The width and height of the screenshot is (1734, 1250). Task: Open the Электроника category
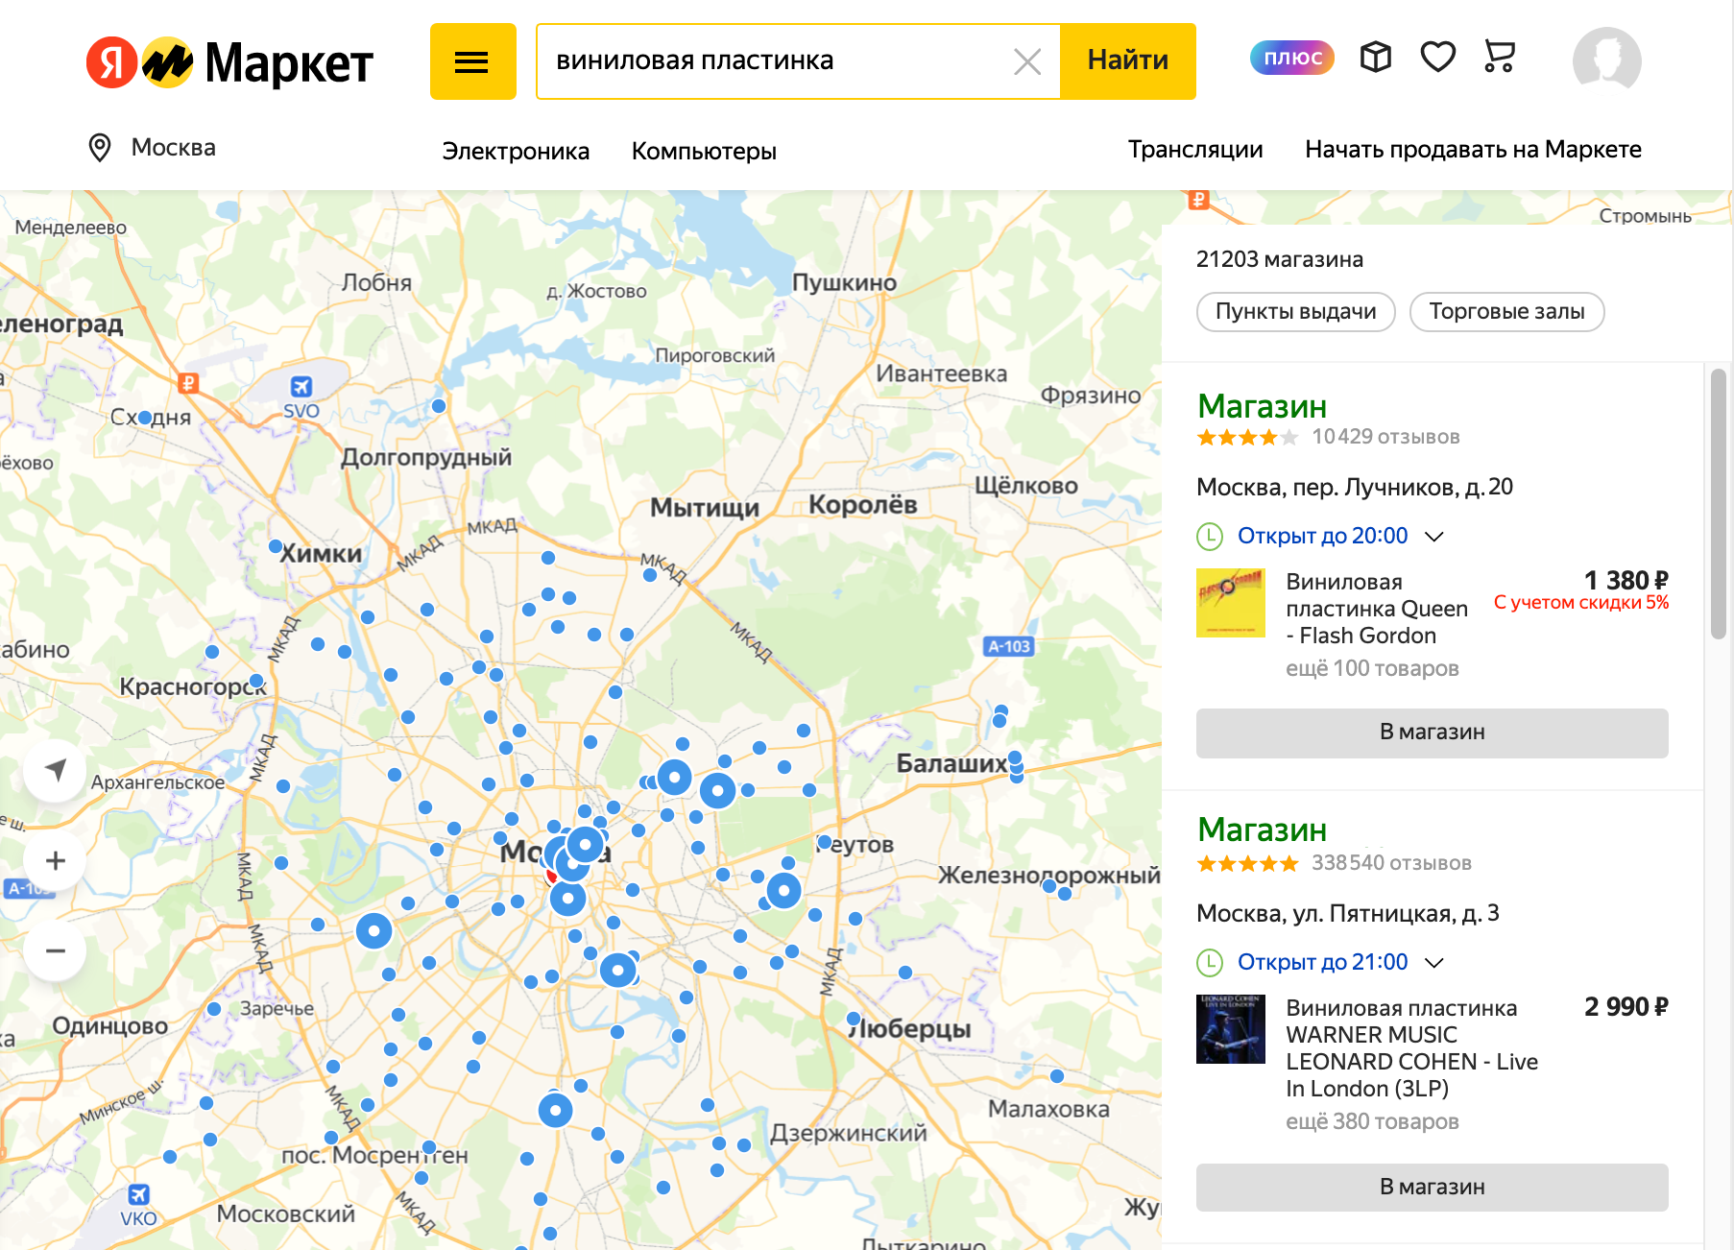(516, 151)
